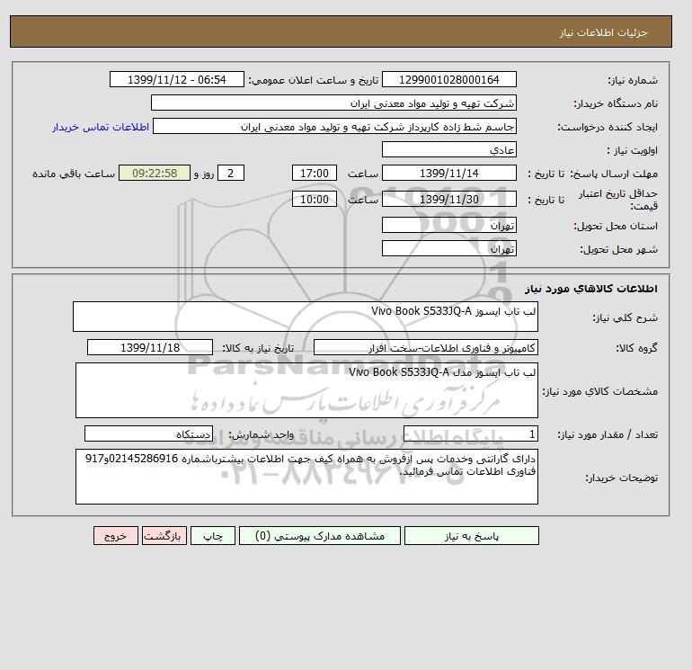
Task: Click the تعداد / مقدار مورد نیاز label
Action: coord(608,435)
